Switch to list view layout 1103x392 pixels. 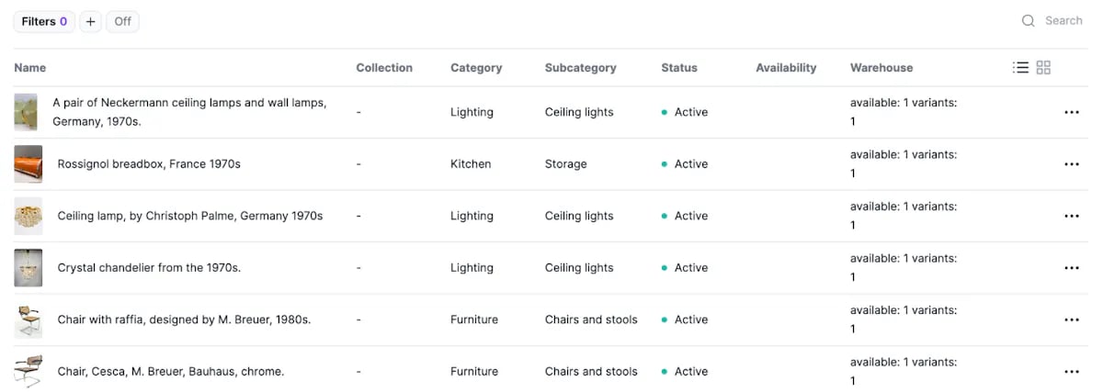click(x=1020, y=67)
